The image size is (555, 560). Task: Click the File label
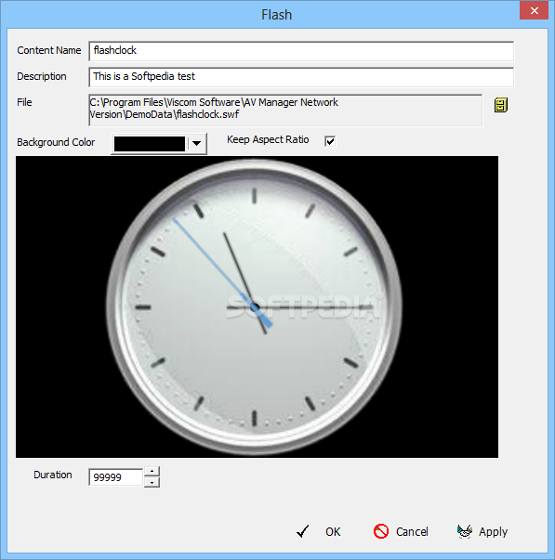(x=24, y=102)
